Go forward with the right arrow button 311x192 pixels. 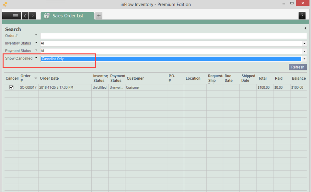click(x=32, y=16)
